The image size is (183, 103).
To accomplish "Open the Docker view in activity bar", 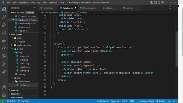I will point(4,41).
